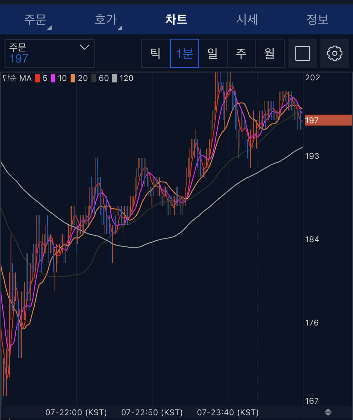Viewport: 353px width, 420px height.
Task: Open the 호가 tab submenu triangle
Action: (120, 28)
